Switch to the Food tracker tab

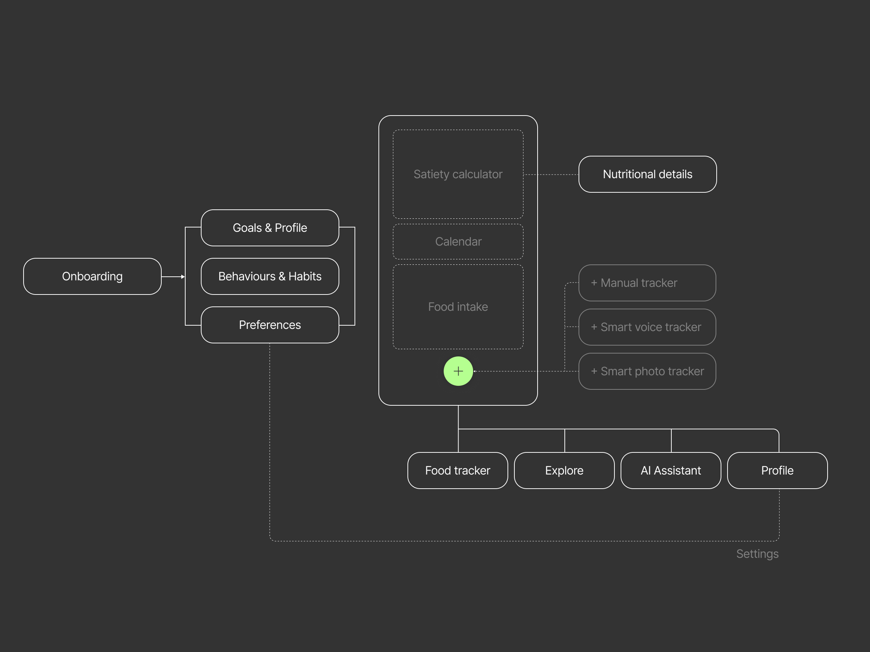point(457,471)
